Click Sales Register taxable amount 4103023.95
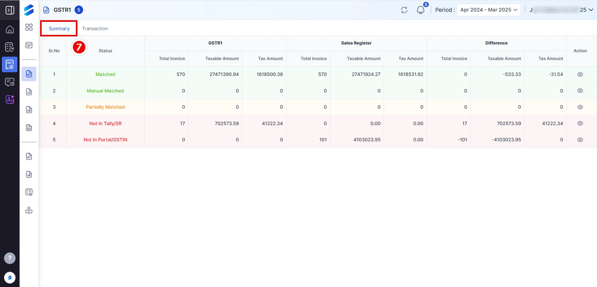This screenshot has width=597, height=287. [367, 140]
